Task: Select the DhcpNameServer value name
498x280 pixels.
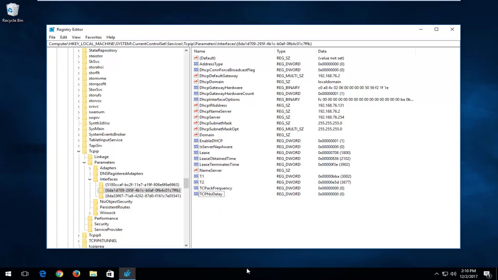Action: pyautogui.click(x=215, y=111)
